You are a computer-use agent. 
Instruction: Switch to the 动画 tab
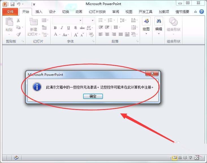point(79,12)
